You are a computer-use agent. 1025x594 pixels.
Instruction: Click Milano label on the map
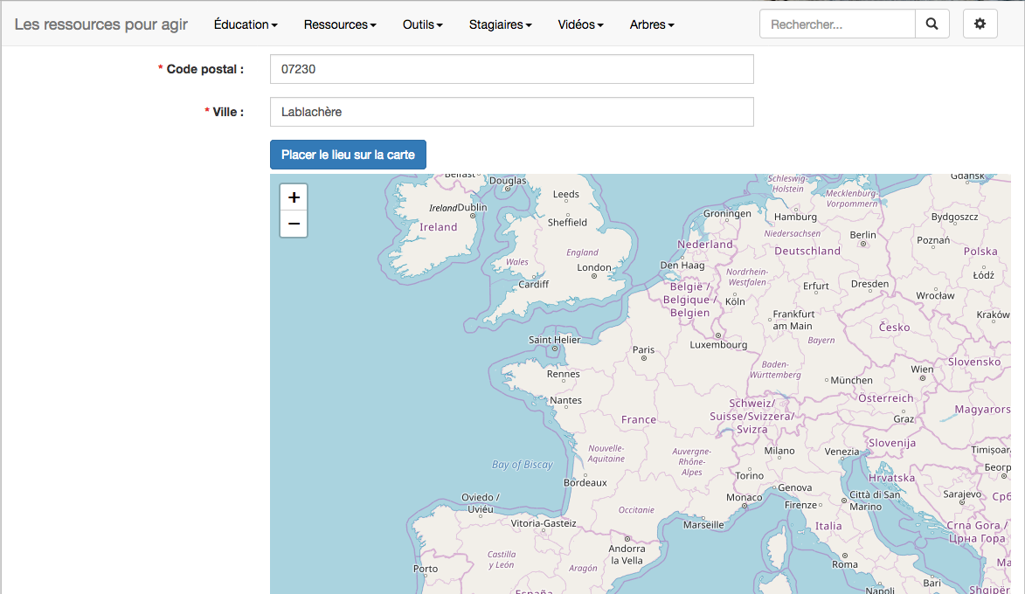click(x=779, y=451)
